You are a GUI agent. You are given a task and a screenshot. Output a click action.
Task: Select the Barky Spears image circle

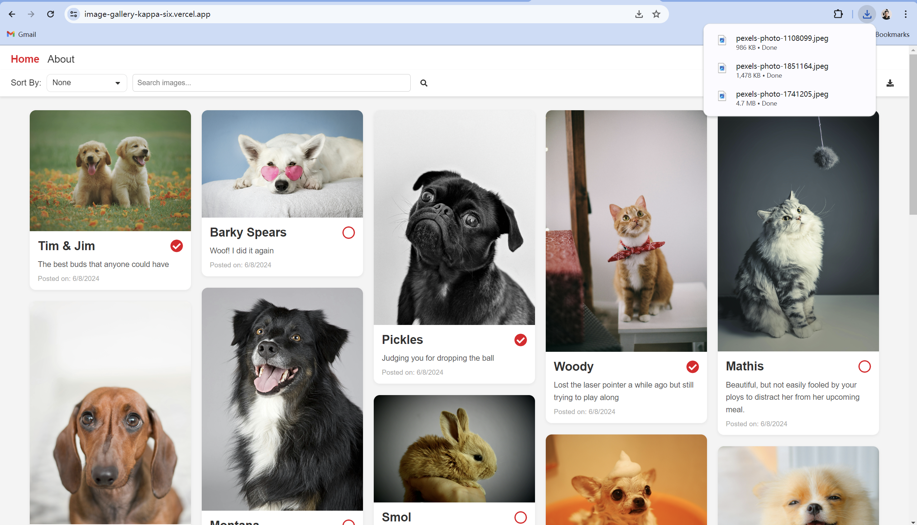pyautogui.click(x=348, y=233)
